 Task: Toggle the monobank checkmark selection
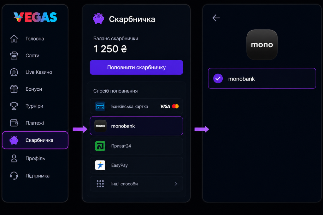(x=218, y=78)
